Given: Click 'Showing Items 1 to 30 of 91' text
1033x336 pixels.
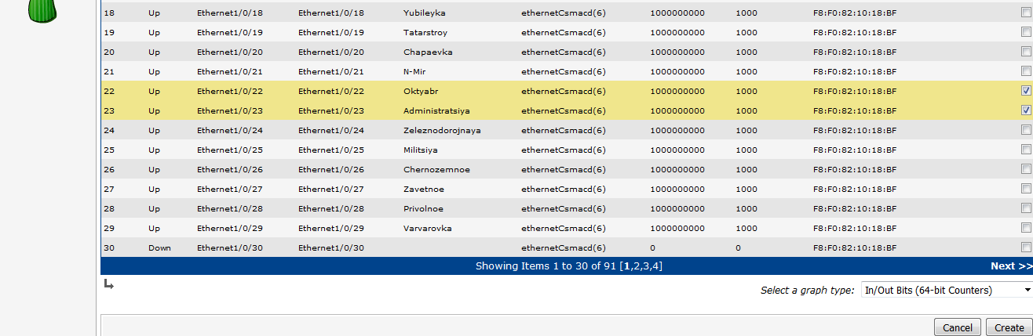Looking at the screenshot, I should coord(546,266).
